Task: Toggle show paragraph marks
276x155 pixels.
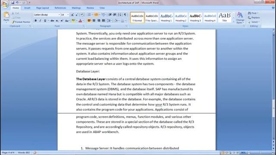Action: click(125, 15)
